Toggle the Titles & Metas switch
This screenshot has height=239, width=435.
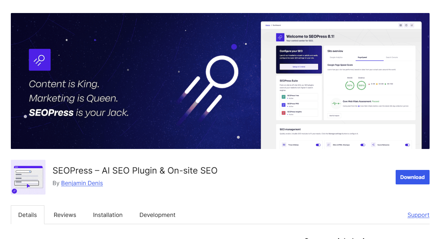click(318, 145)
